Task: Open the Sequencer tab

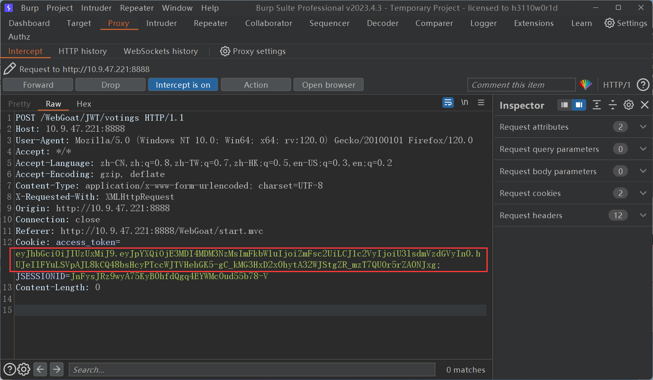Action: pos(329,23)
